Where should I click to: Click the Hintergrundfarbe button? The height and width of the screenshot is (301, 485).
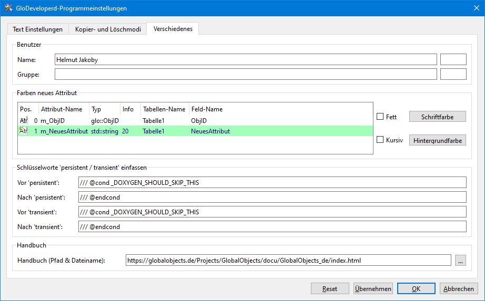coord(437,140)
